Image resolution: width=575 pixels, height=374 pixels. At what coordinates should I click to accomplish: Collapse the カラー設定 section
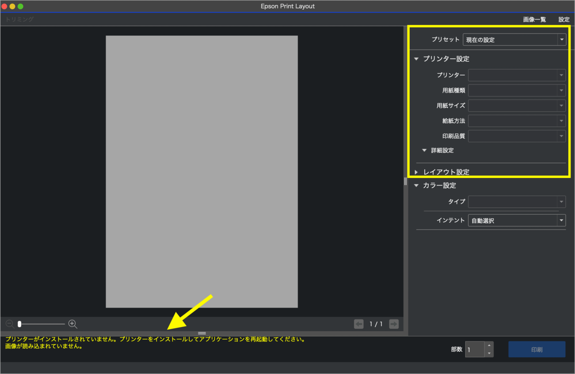(x=416, y=186)
